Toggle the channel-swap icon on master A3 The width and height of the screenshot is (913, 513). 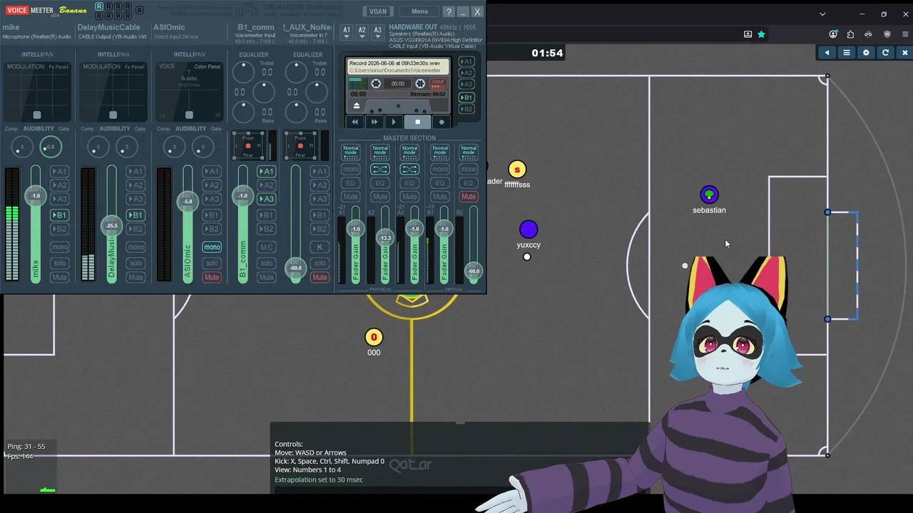[x=409, y=169]
